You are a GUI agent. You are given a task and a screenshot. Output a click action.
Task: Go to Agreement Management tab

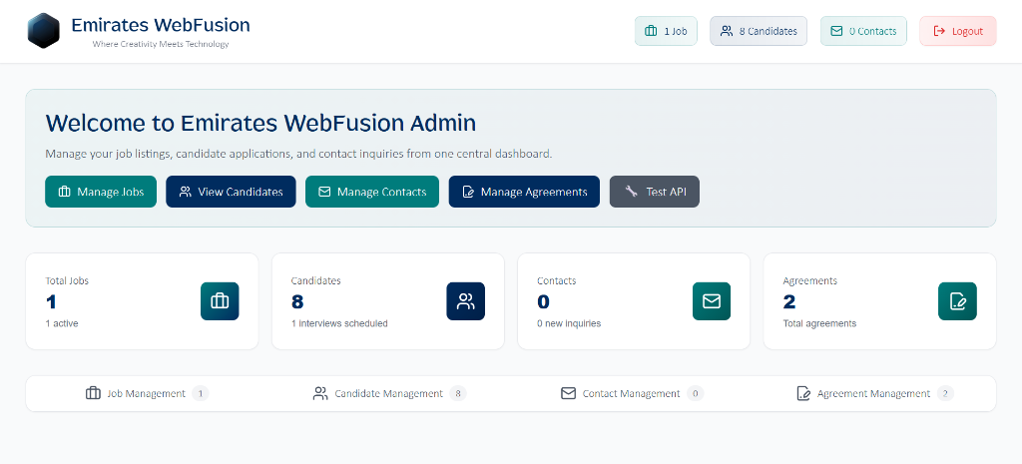tap(873, 393)
